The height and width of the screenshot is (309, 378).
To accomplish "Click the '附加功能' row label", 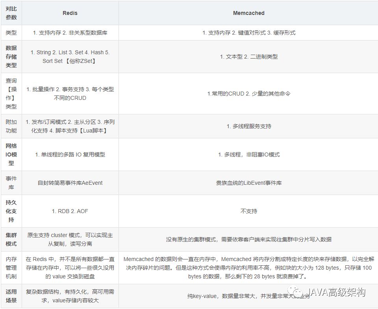I will [11, 126].
